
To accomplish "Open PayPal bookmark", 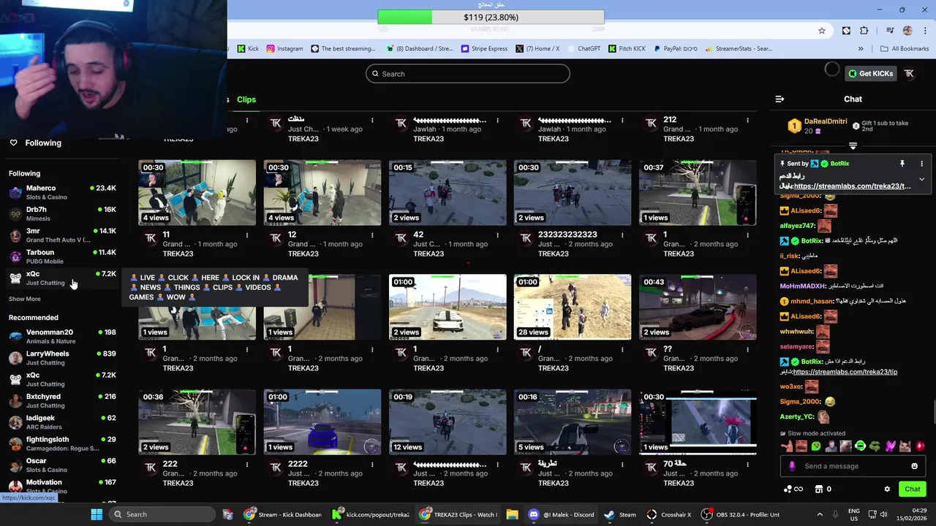I will tap(676, 49).
